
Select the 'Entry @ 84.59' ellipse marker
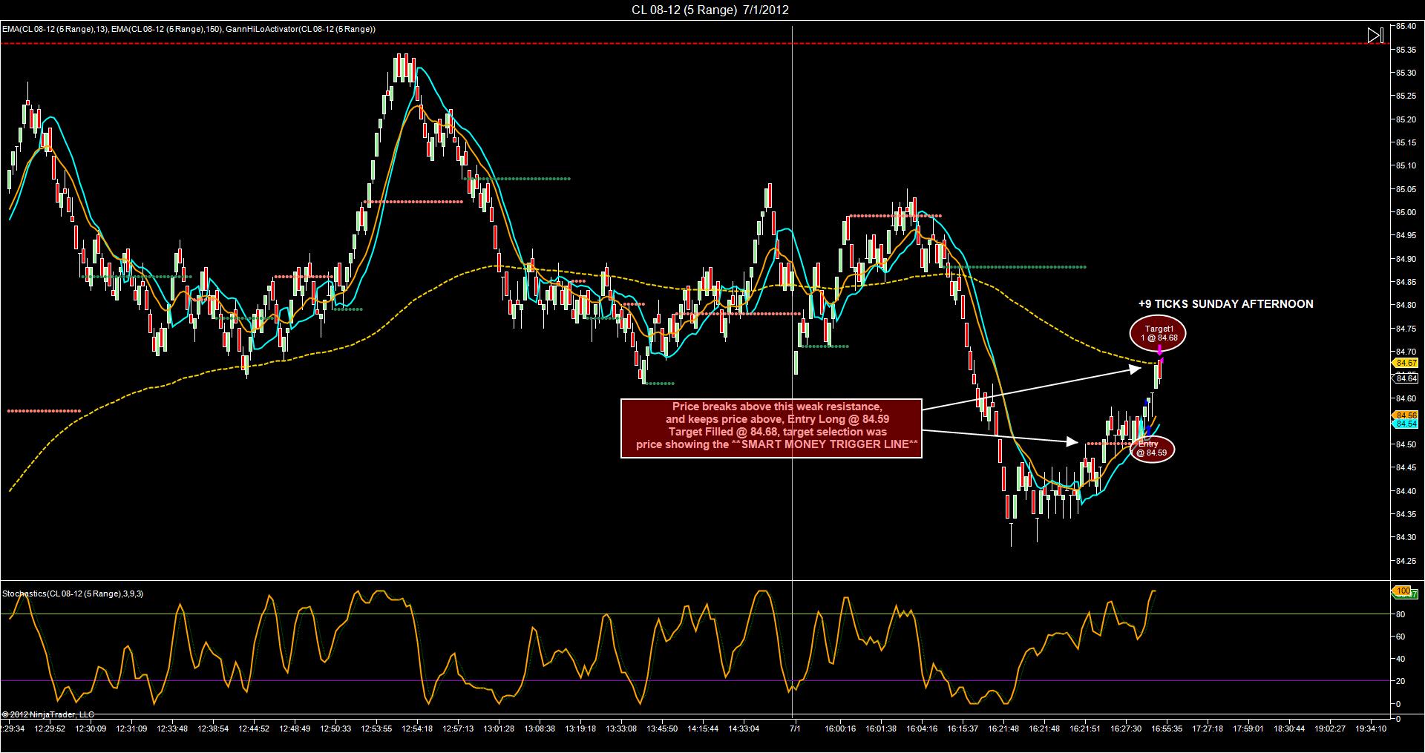[1151, 448]
